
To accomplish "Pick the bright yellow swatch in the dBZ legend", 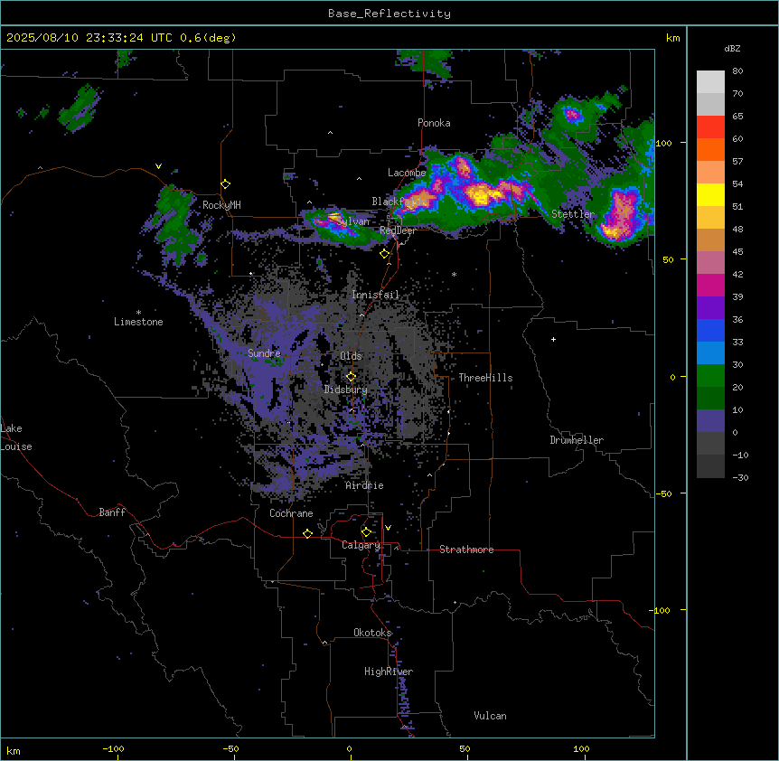I will (x=710, y=194).
